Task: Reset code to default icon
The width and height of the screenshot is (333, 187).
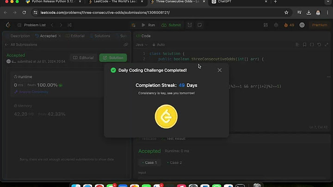Action: tap(319, 44)
